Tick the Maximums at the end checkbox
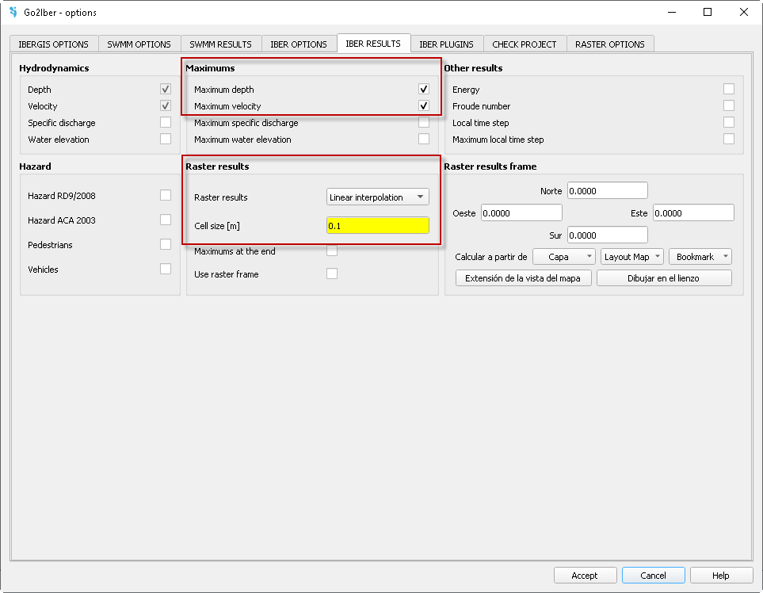The height and width of the screenshot is (593, 763). tap(332, 251)
